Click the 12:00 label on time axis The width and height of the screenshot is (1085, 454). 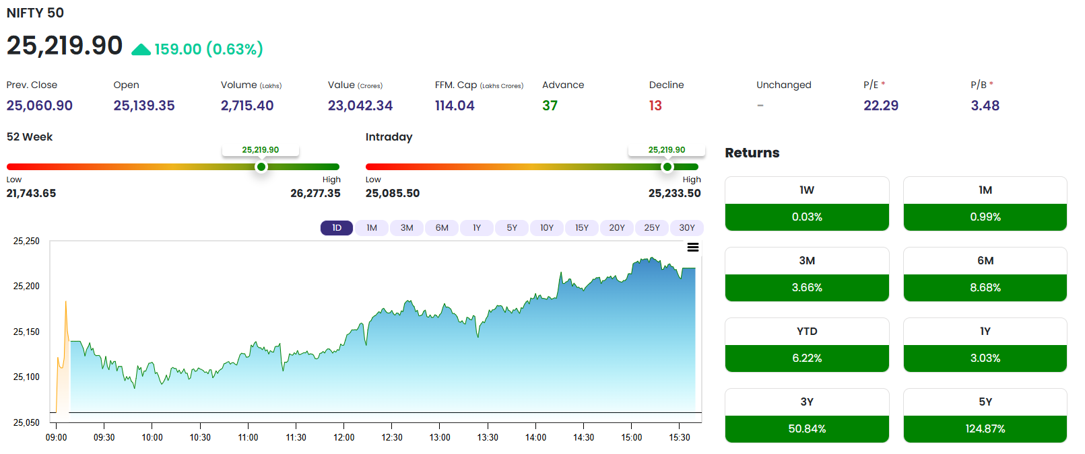pos(343,437)
